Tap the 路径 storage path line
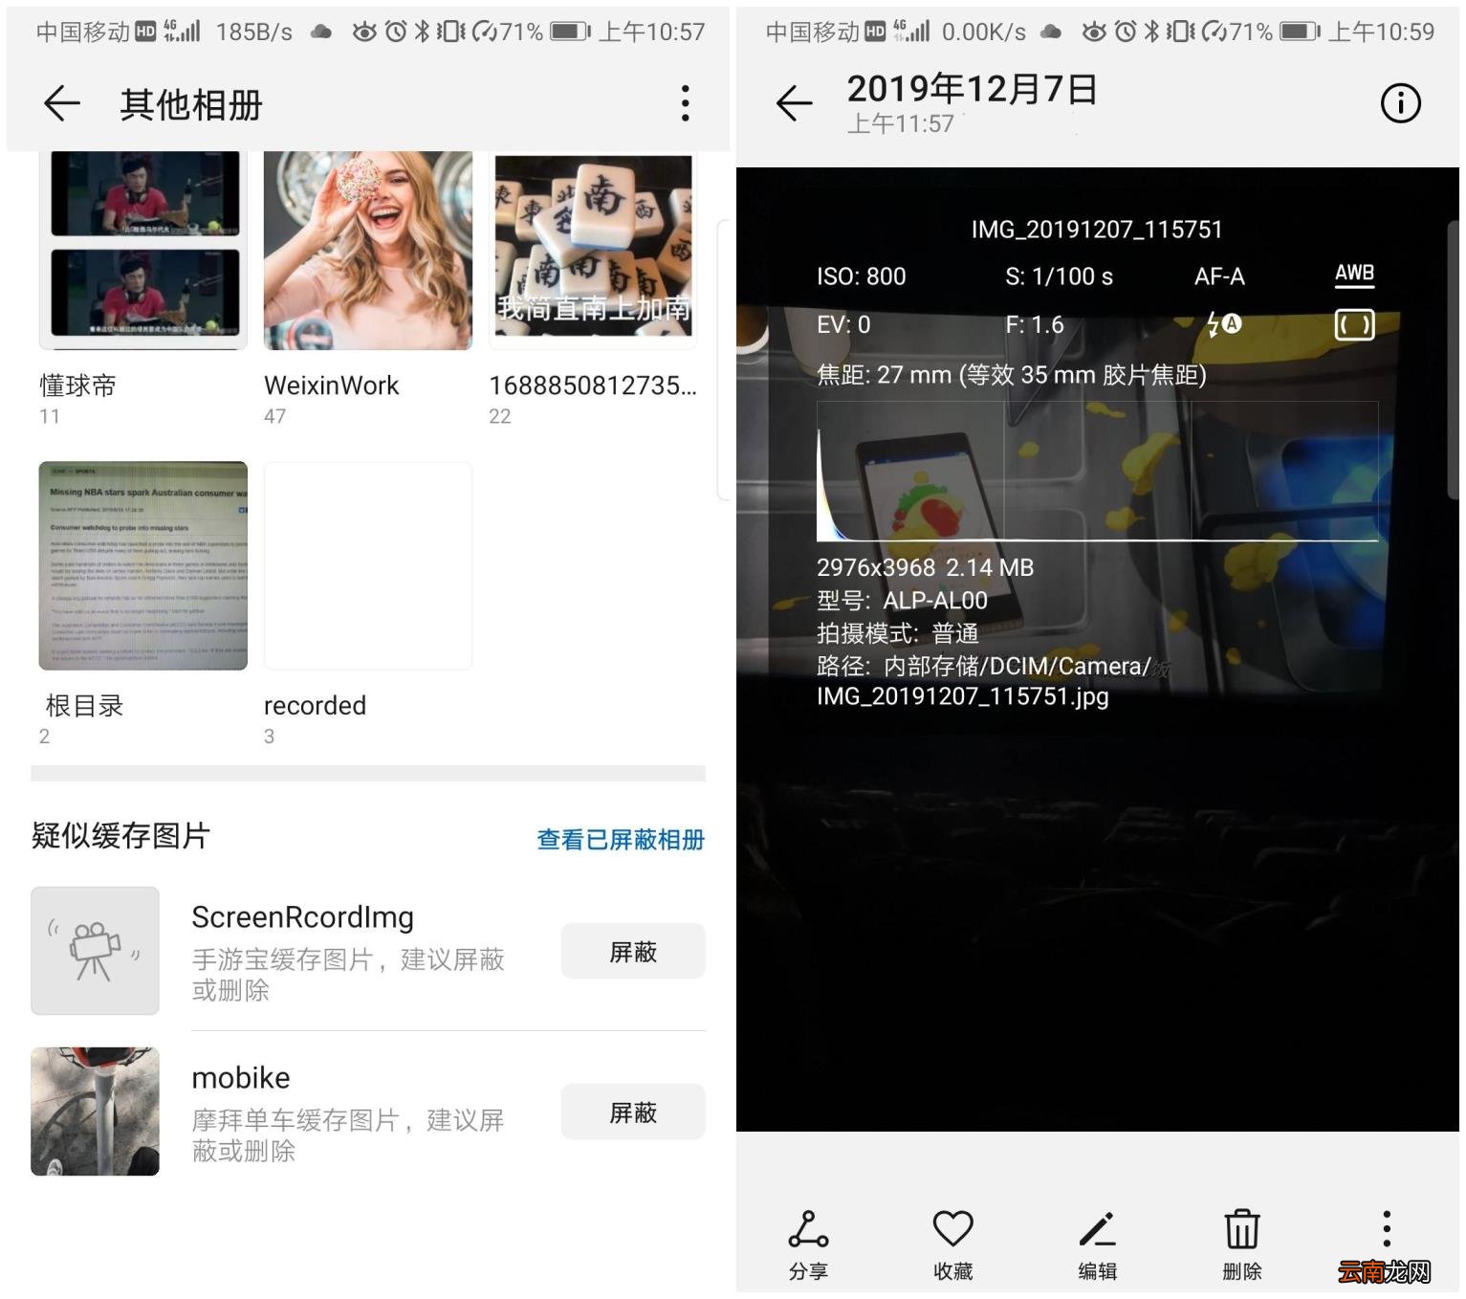1466x1299 pixels. [x=985, y=681]
